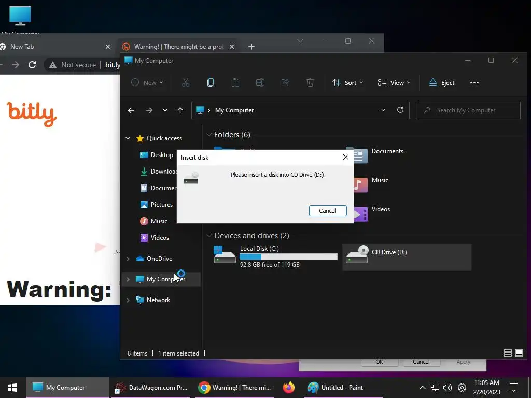
Task: Expand the My Computer tree node
Action: pos(128,279)
